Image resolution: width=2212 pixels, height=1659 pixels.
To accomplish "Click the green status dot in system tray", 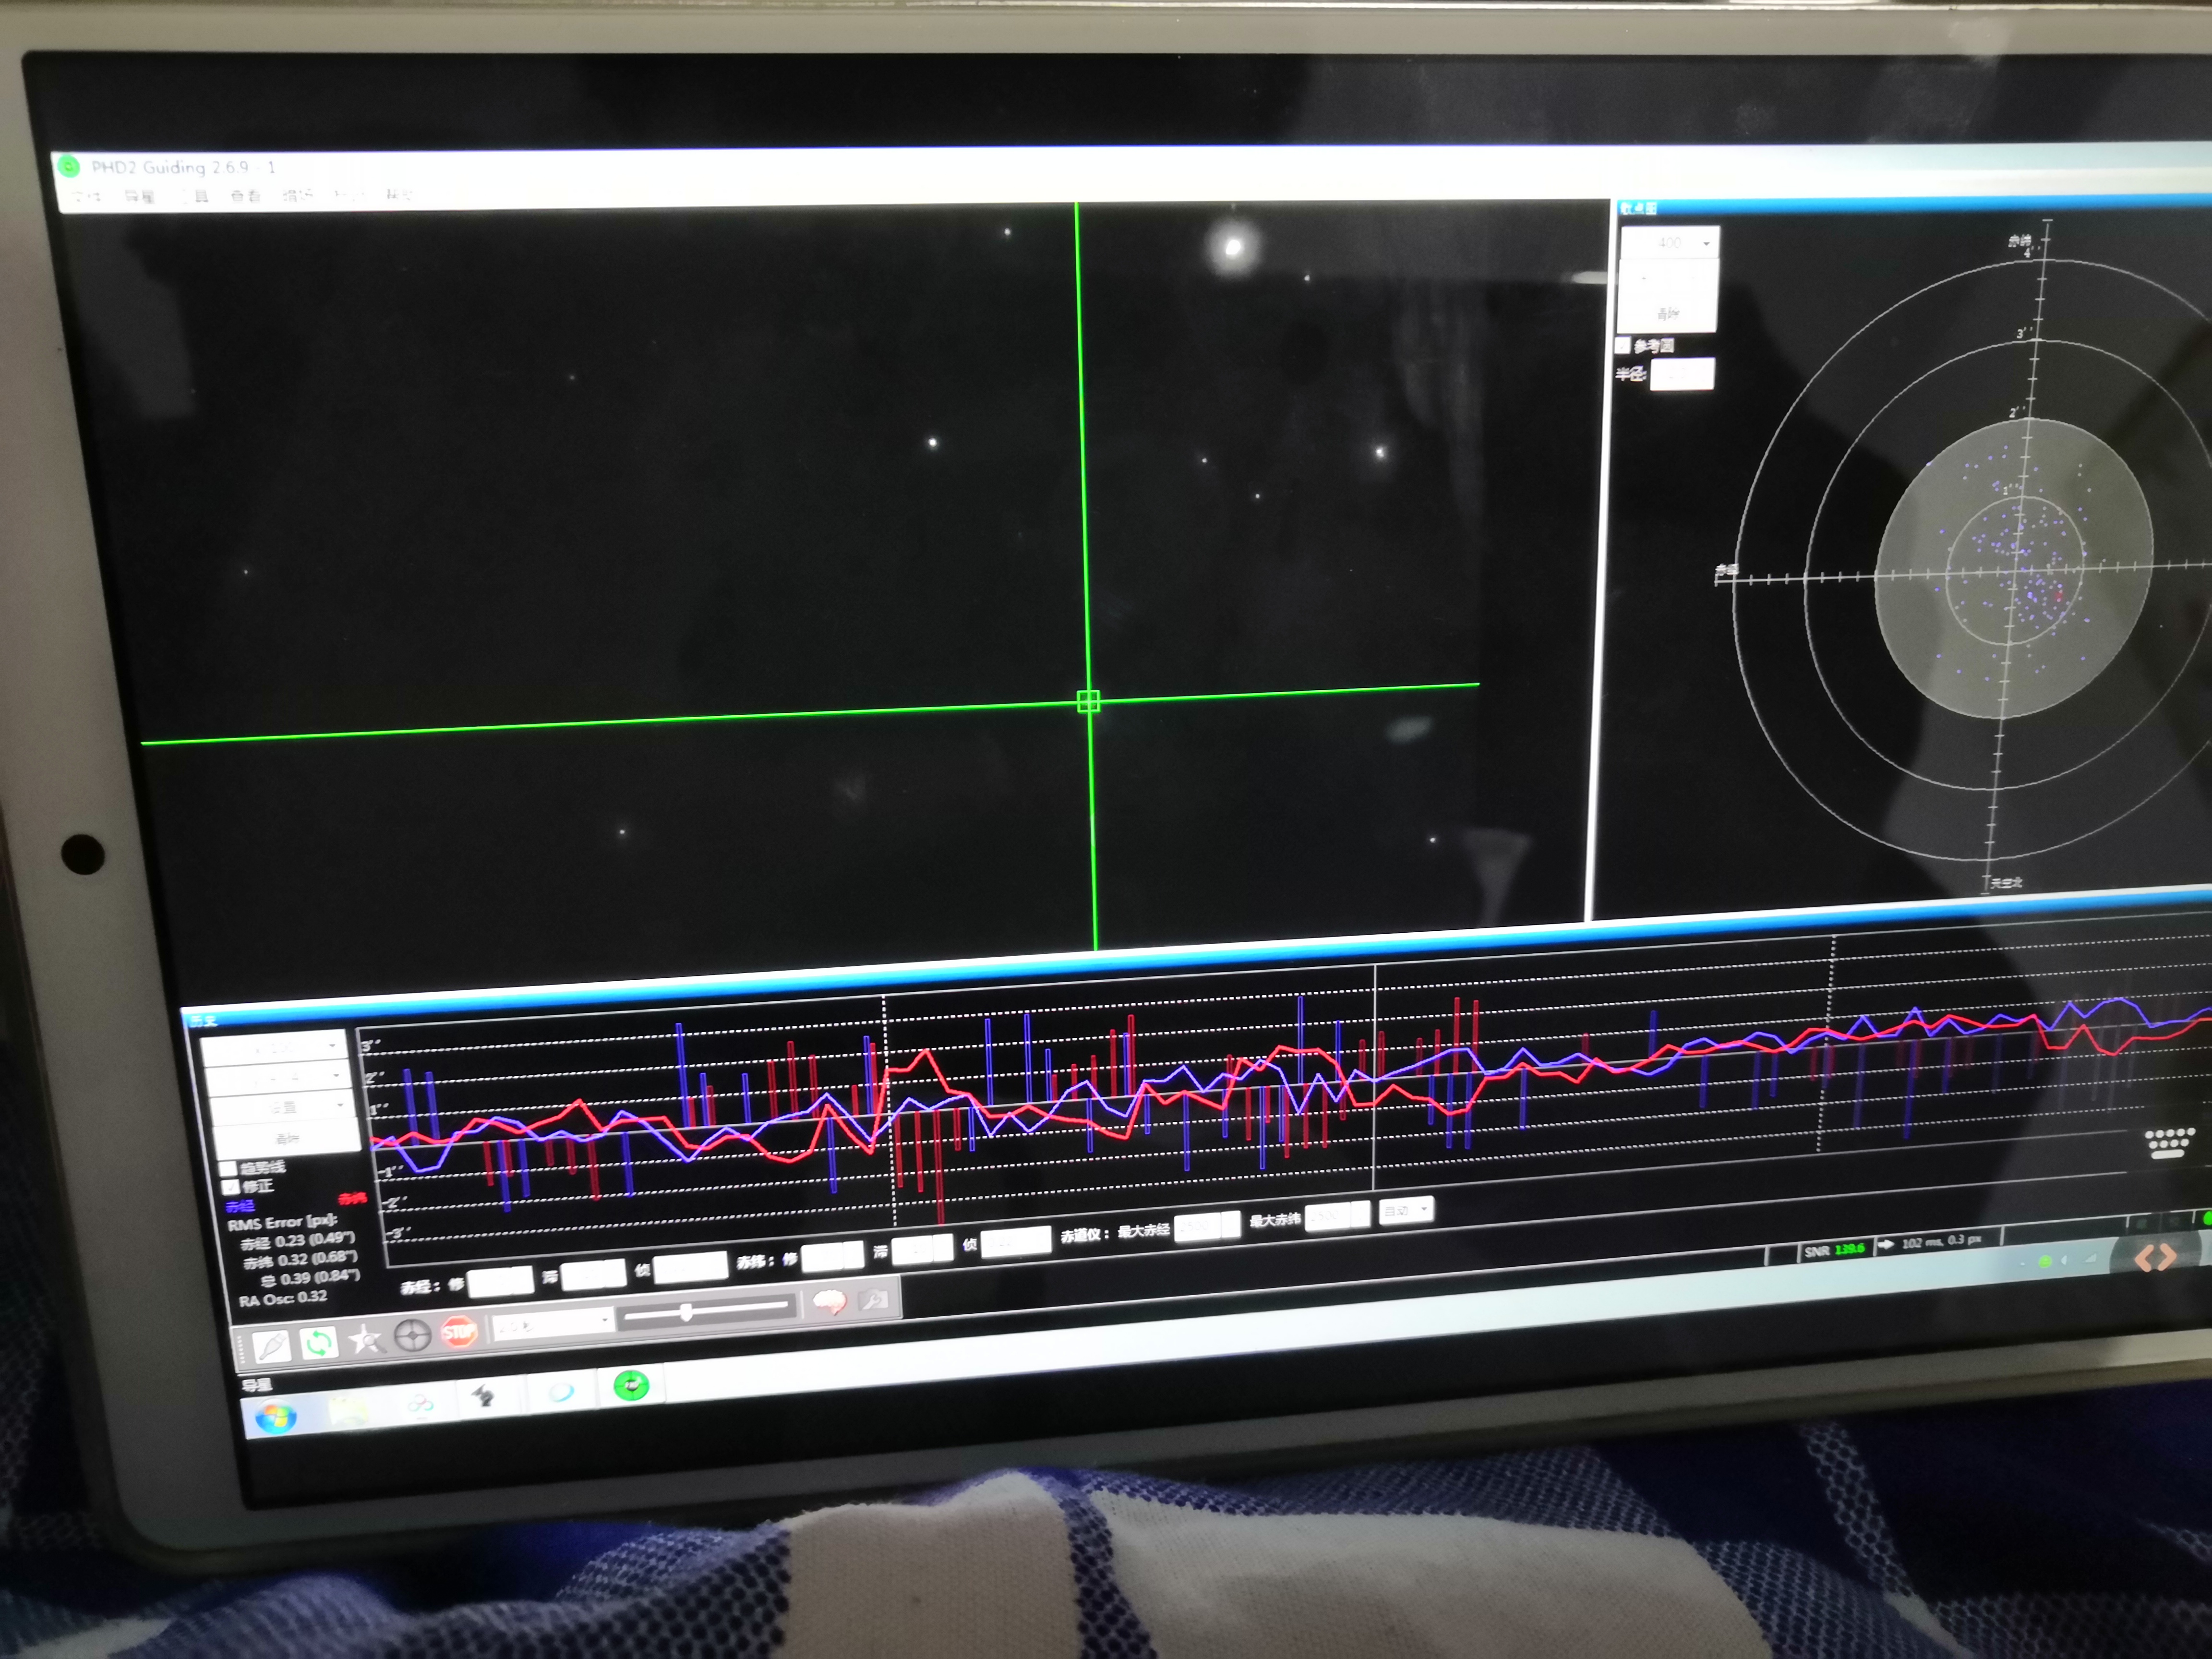I will [x=2044, y=1261].
